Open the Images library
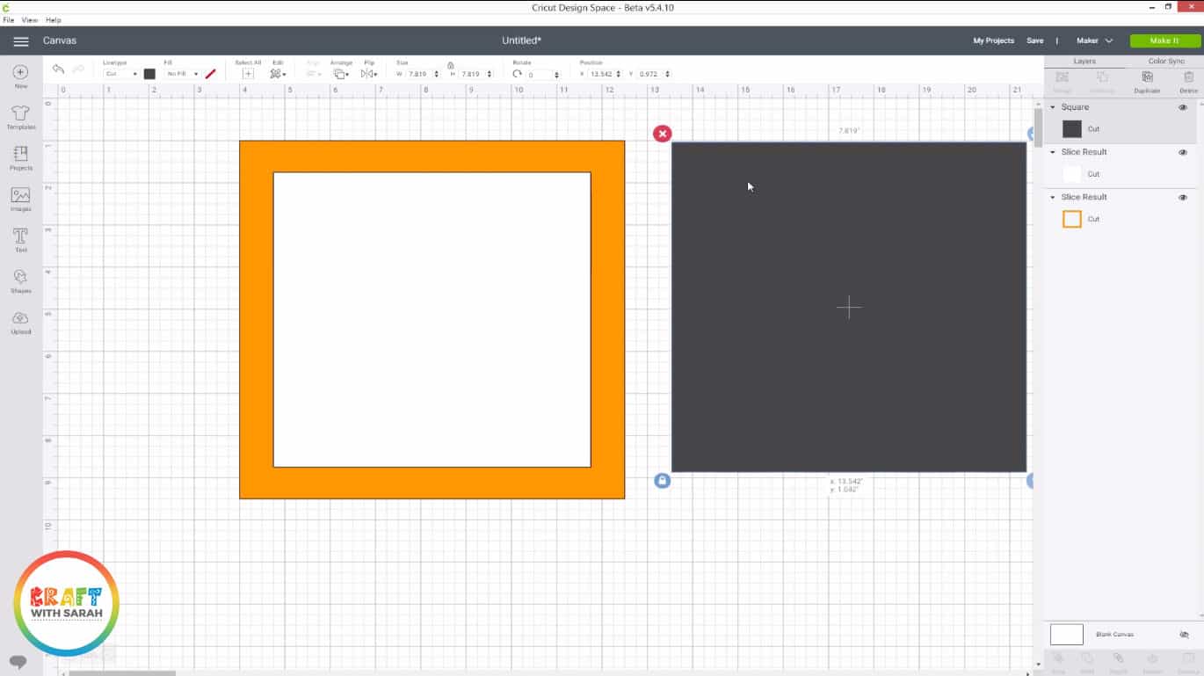 click(21, 199)
